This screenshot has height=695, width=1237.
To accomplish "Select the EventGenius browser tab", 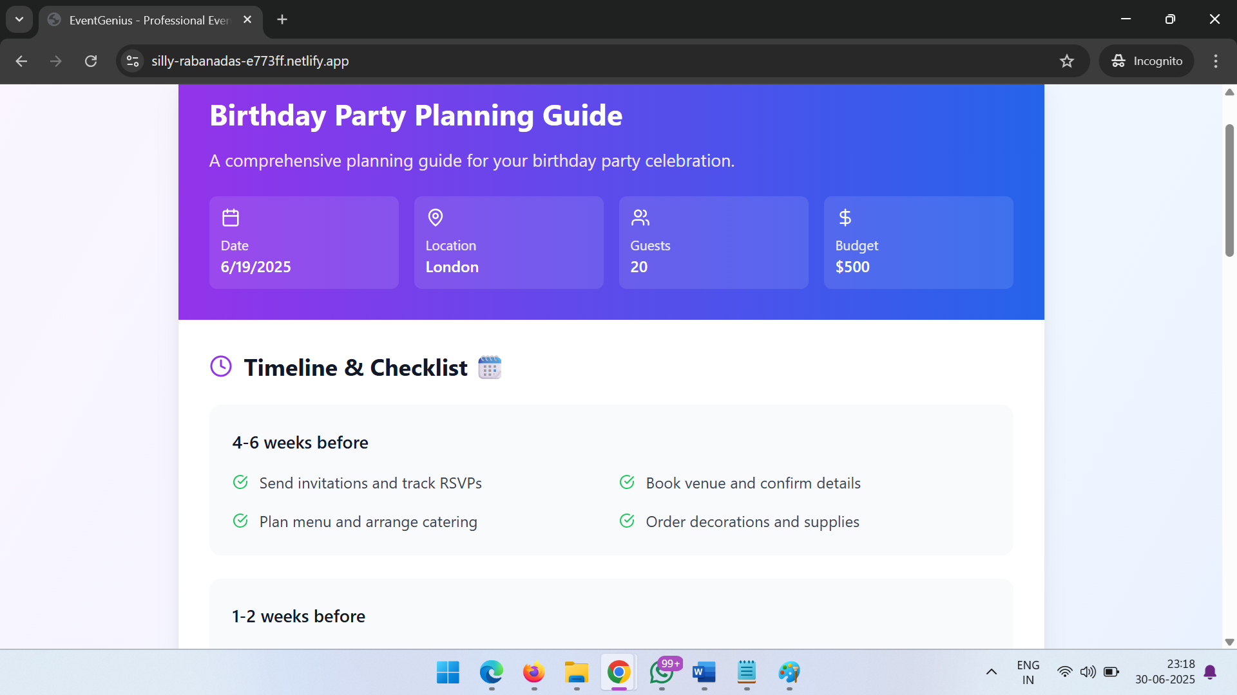I will point(148,20).
